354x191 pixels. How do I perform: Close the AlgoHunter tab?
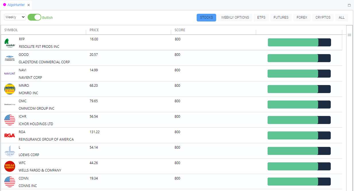coord(28,5)
